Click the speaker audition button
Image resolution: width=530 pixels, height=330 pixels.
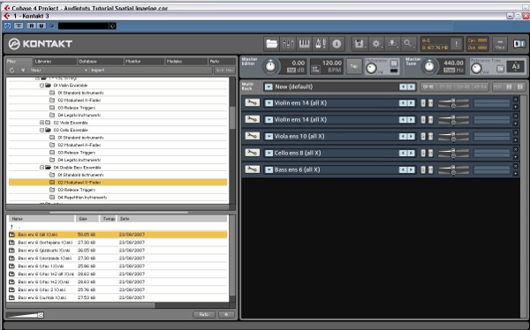coord(226,314)
